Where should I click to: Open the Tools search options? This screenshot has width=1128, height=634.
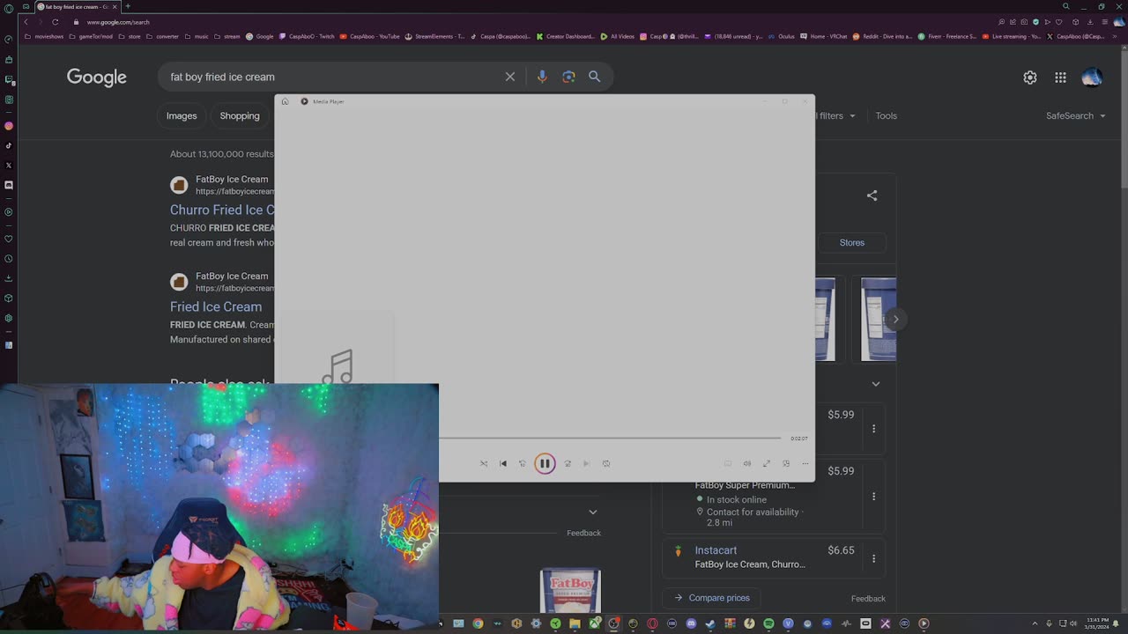[x=887, y=115]
